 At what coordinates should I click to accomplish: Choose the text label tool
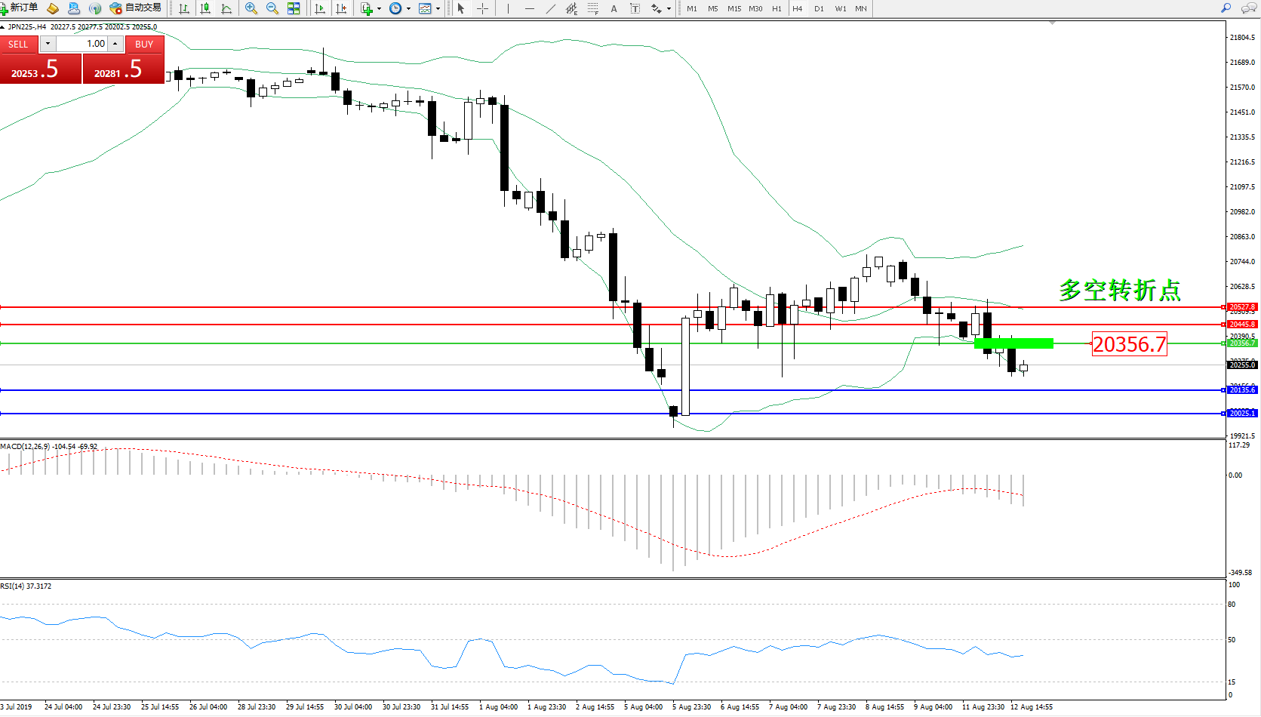pyautogui.click(x=614, y=8)
